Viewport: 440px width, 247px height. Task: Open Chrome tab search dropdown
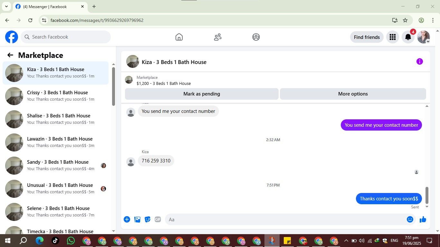6,6
